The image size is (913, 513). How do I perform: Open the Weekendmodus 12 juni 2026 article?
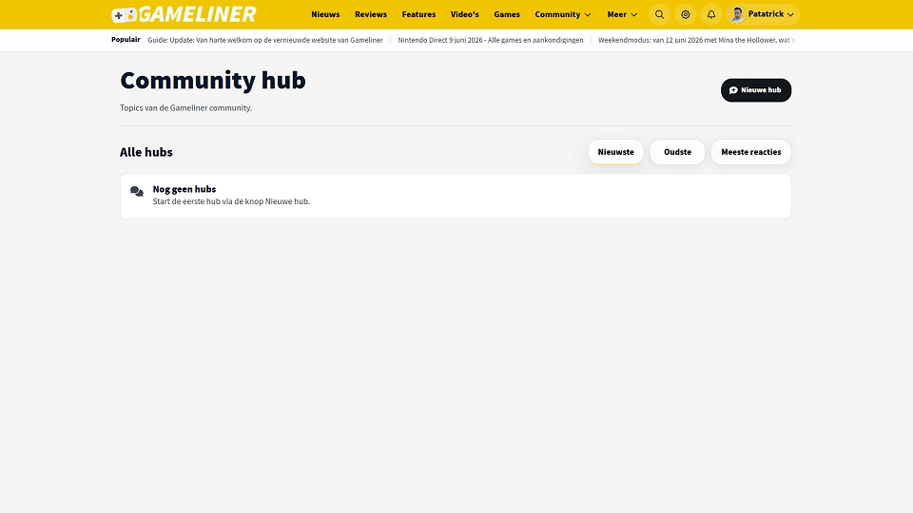pos(696,40)
